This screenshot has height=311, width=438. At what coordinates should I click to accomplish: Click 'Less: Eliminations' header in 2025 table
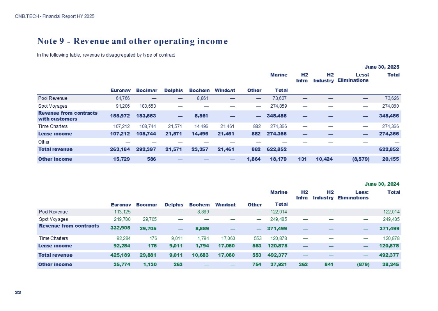pyautogui.click(x=353, y=78)
